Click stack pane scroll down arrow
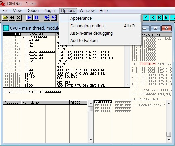 click(x=169, y=140)
